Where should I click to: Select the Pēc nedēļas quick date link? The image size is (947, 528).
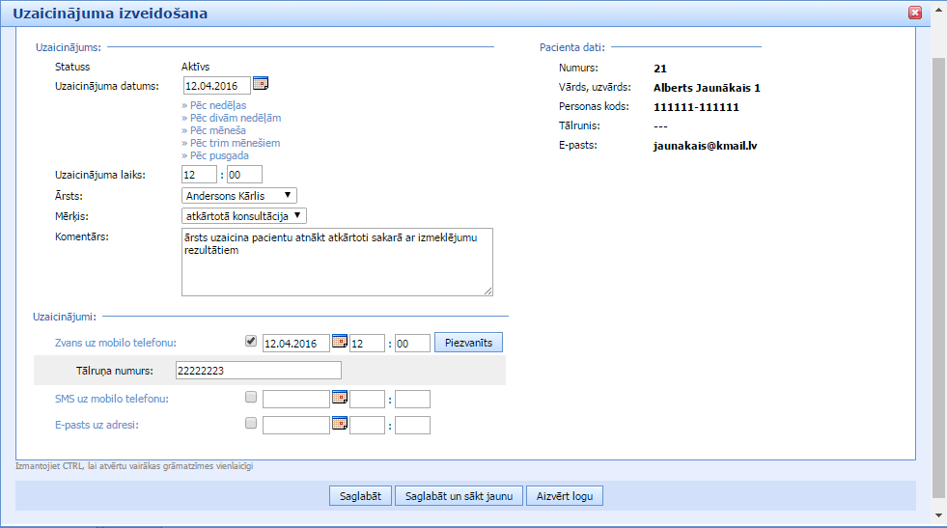pos(213,105)
